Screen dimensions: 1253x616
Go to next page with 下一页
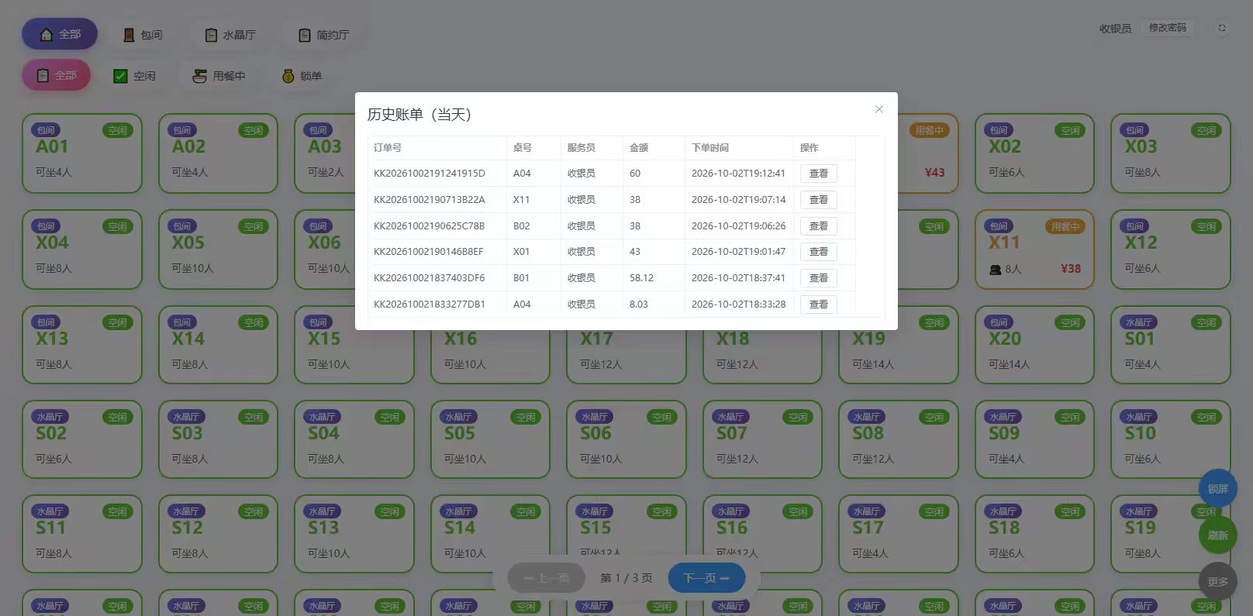[706, 578]
